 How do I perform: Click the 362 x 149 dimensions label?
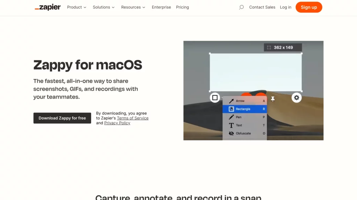[x=283, y=47]
